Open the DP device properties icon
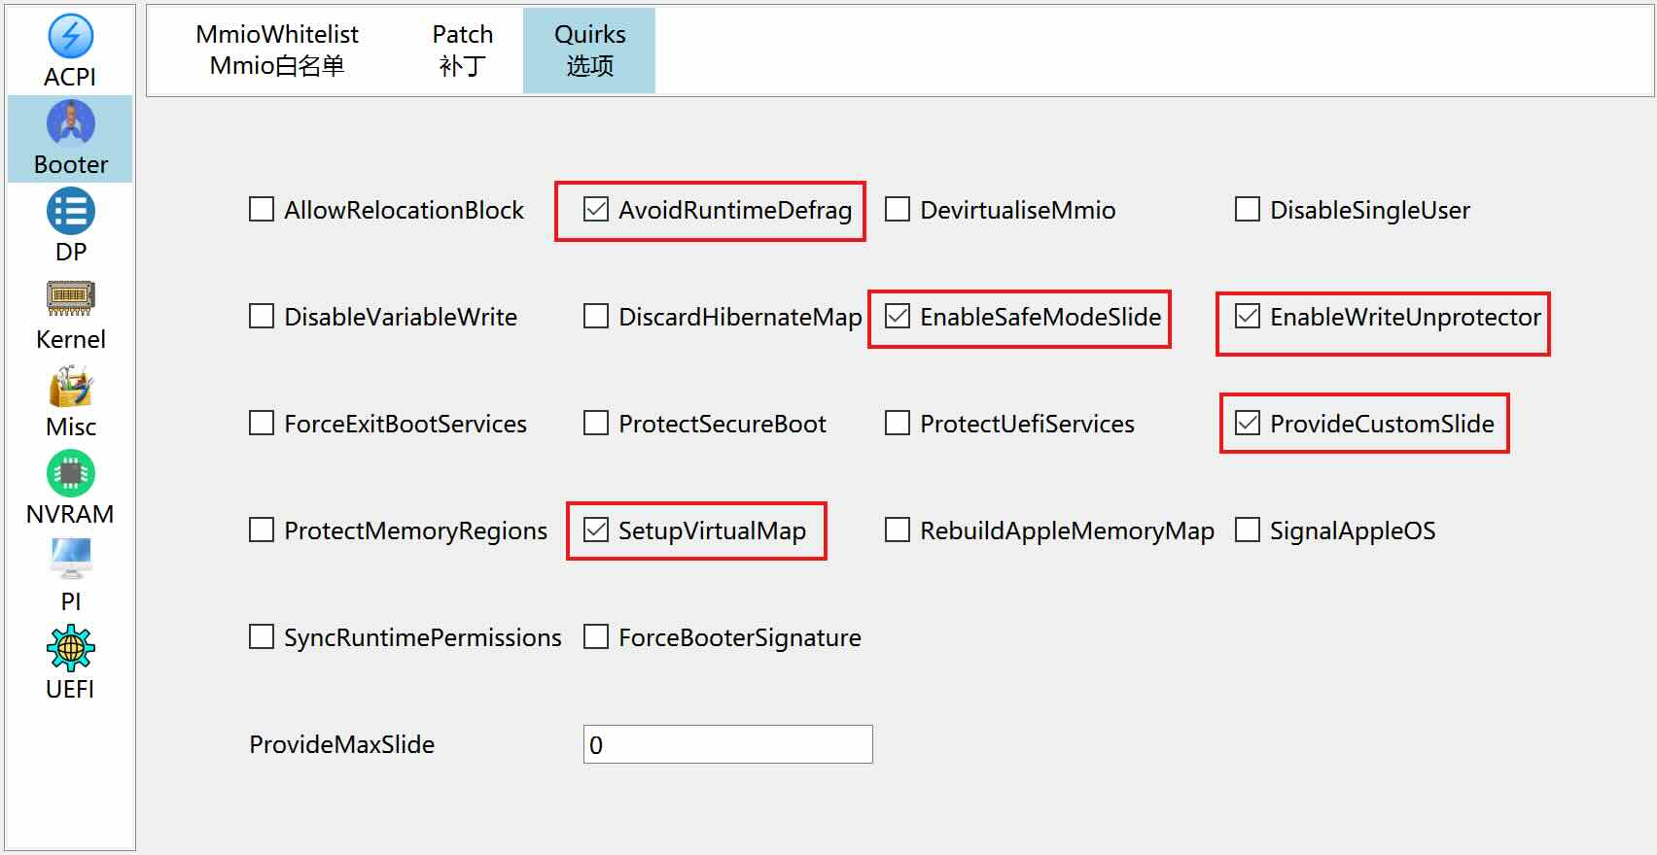The width and height of the screenshot is (1657, 855). [x=70, y=211]
